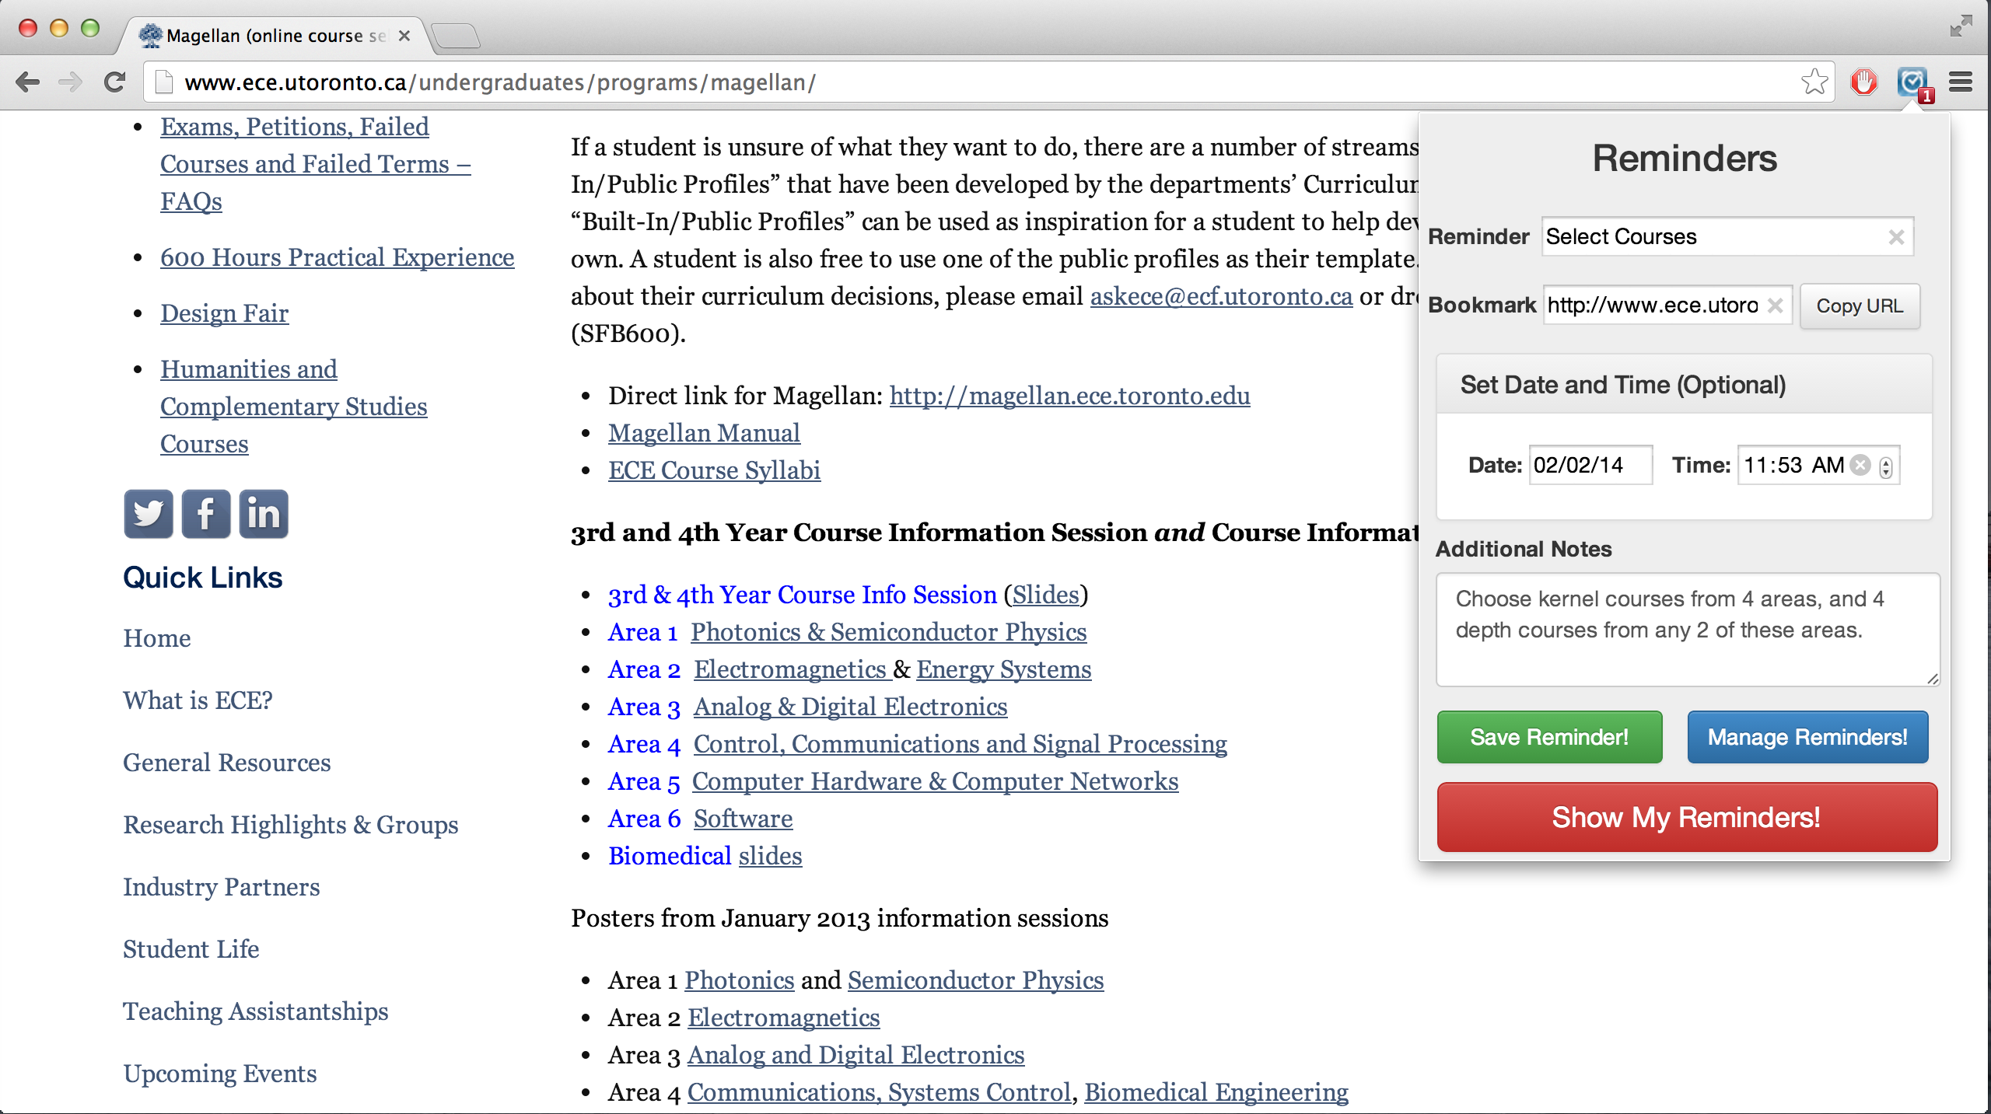Viewport: 1991px width, 1114px height.
Task: Click the Additional Notes text area
Action: [1686, 630]
